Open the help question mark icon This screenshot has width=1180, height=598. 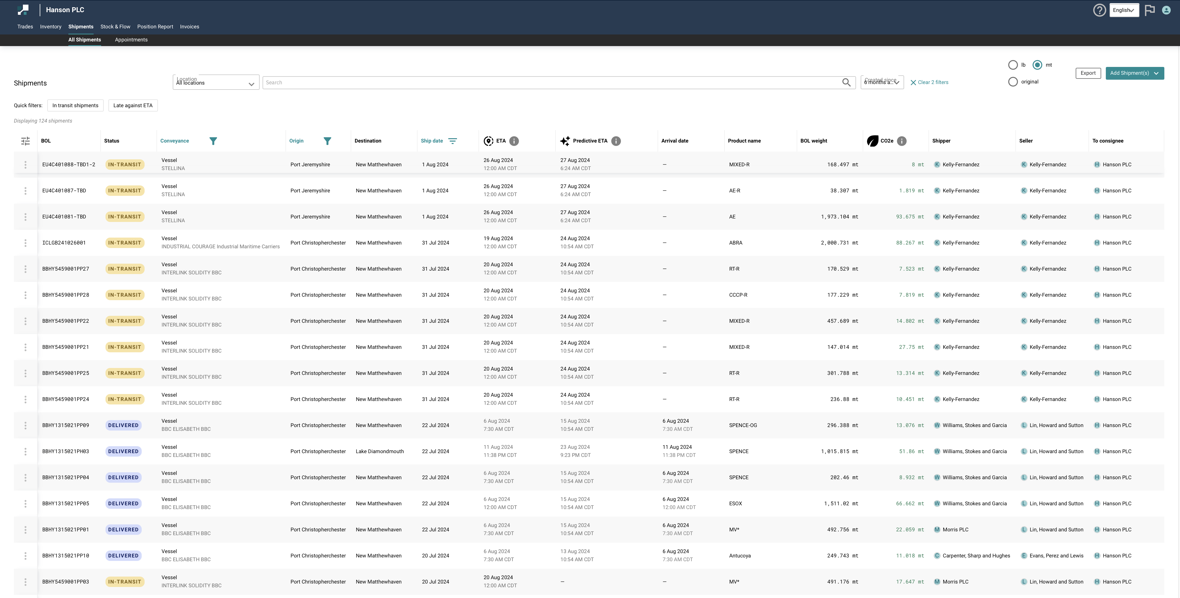1099,10
